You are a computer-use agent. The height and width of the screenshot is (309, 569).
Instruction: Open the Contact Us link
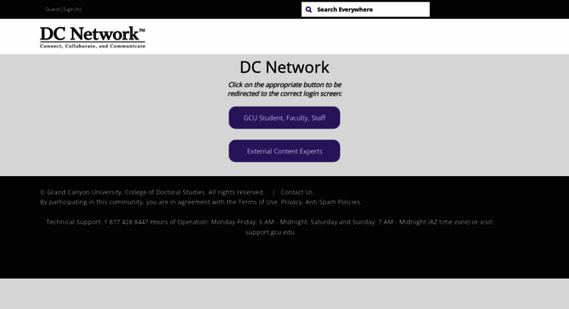(x=297, y=192)
